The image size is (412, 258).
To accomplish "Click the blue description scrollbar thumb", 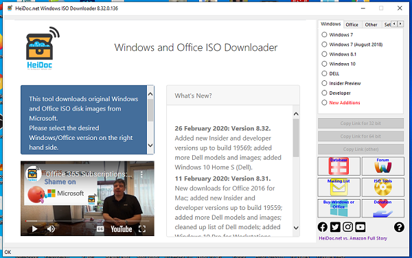I will pyautogui.click(x=150, y=110).
